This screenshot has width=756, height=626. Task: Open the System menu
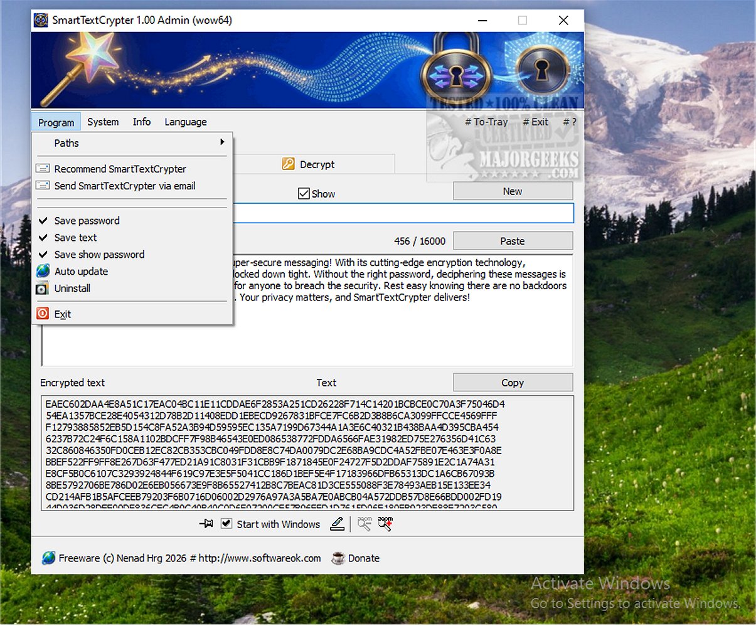coord(103,122)
